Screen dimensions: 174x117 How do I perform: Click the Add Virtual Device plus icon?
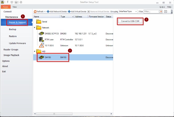(x=69, y=12)
